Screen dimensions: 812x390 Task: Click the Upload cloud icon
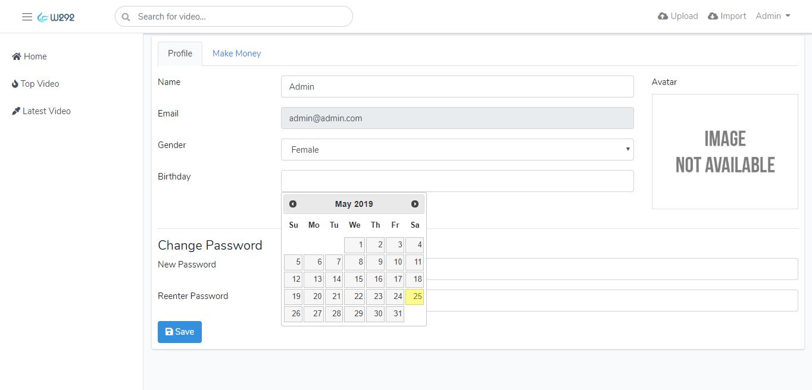[x=663, y=16]
